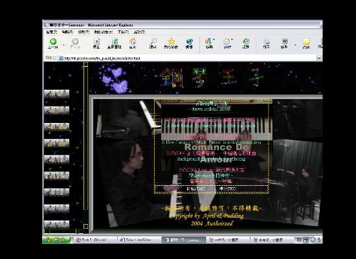Refresh the page using the Refresh icon
Viewport: 356px width, 259px height.
click(x=115, y=43)
